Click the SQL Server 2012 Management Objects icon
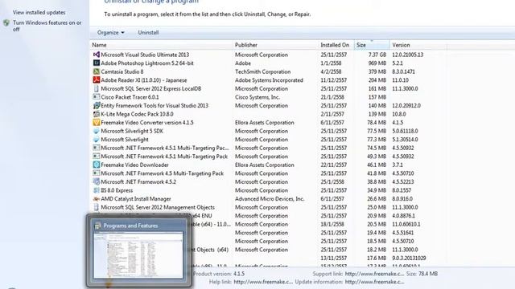The image size is (515, 289). tap(97, 207)
